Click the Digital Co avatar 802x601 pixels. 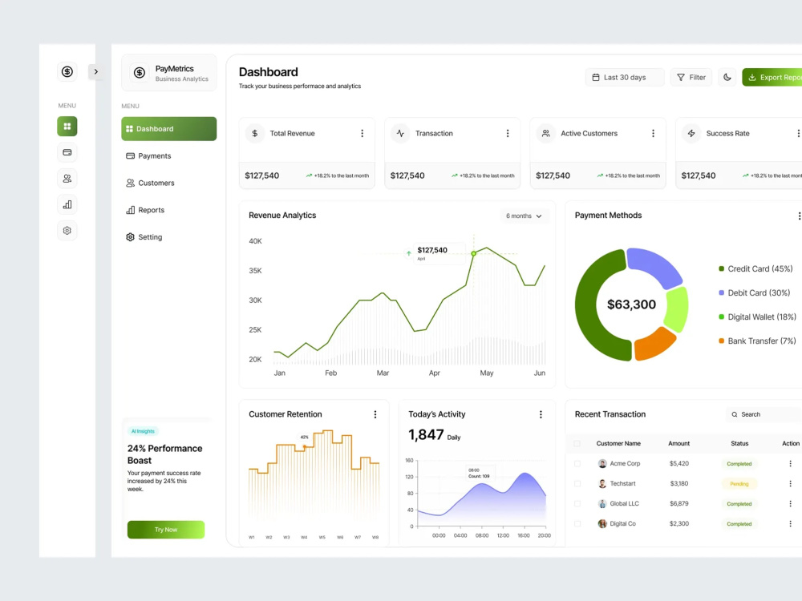coord(602,524)
